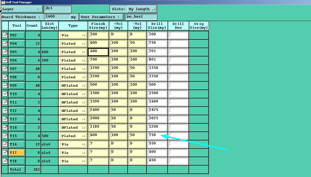The image size is (311, 177).
Task: Click the Layer button
Action: [22, 9]
